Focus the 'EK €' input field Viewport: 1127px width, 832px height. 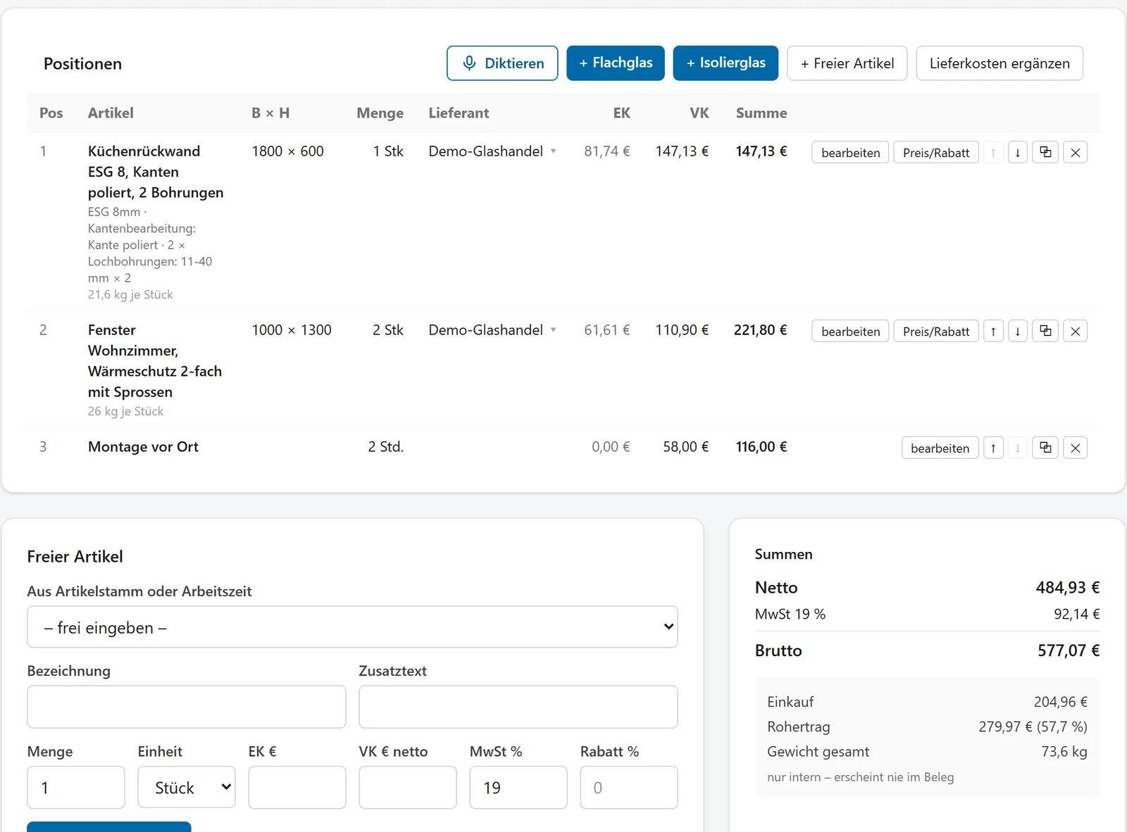pos(297,788)
